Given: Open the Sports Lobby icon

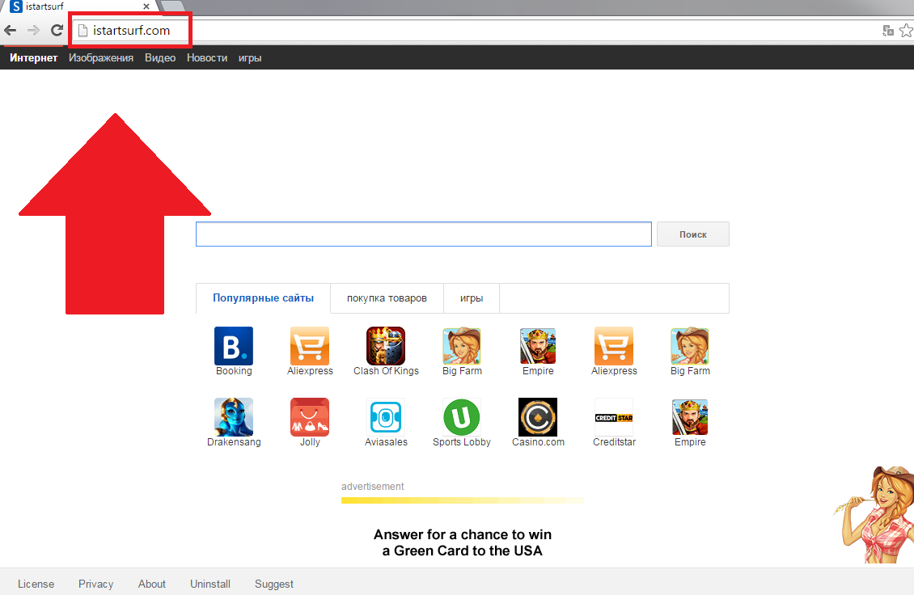Looking at the screenshot, I should point(462,417).
